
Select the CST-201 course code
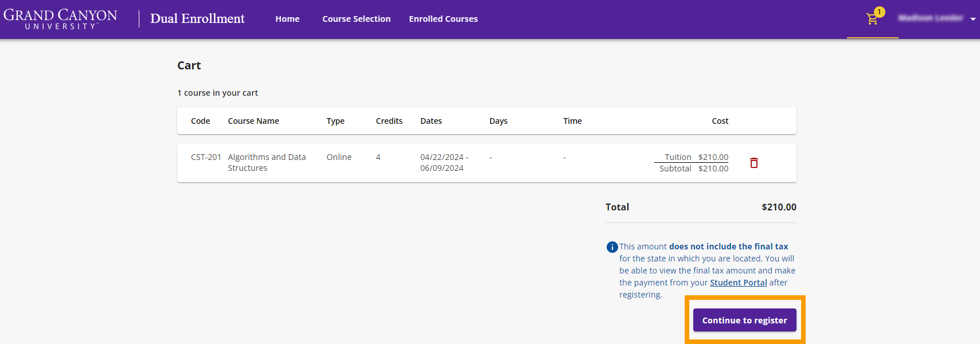206,157
